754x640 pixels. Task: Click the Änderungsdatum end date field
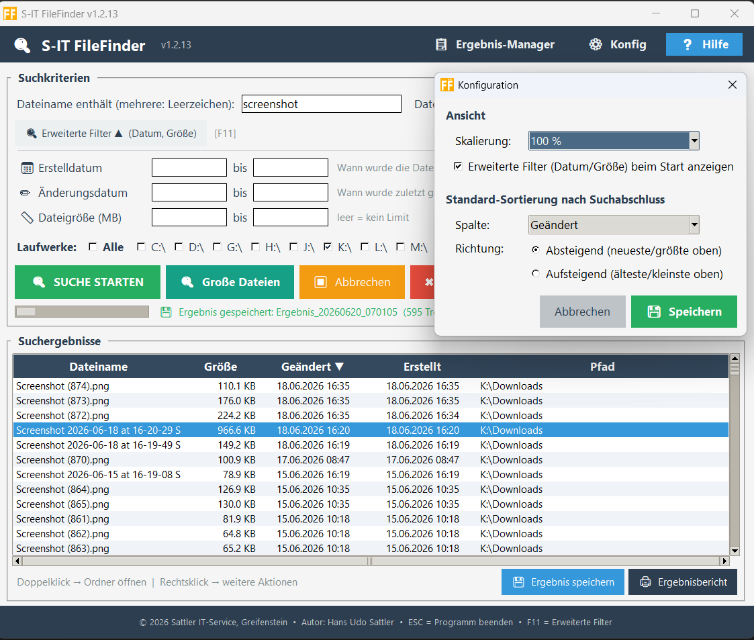coord(291,192)
